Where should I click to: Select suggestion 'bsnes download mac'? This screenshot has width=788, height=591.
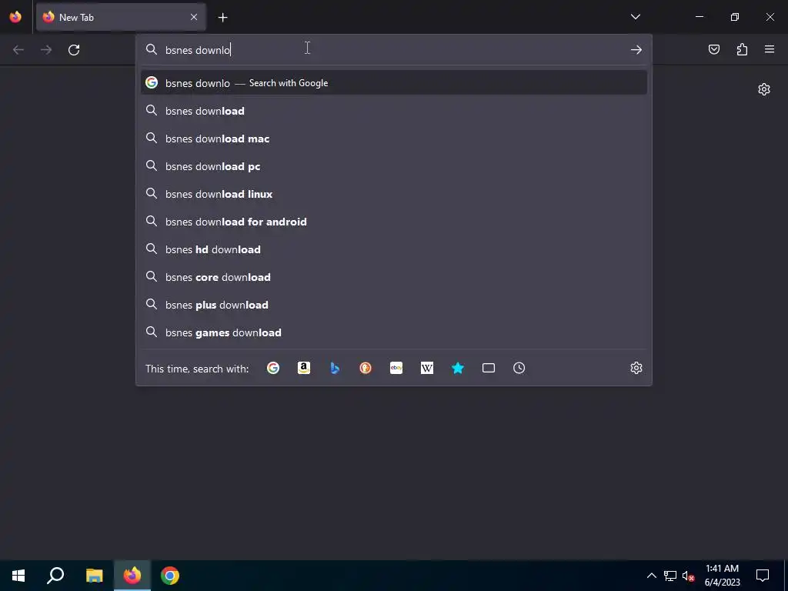pyautogui.click(x=394, y=139)
